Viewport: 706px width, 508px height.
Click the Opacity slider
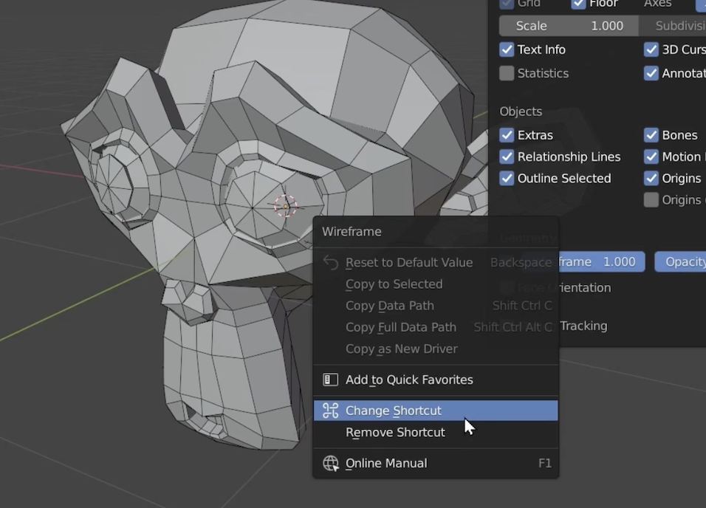[x=680, y=261]
